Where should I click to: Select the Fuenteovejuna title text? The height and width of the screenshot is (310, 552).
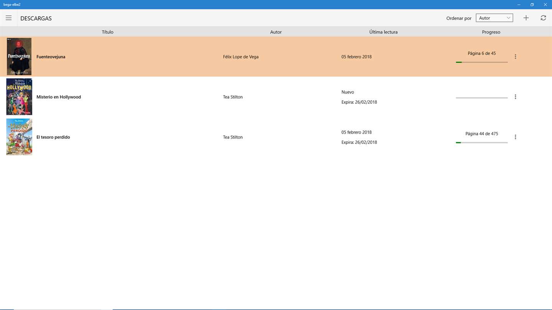pos(51,57)
